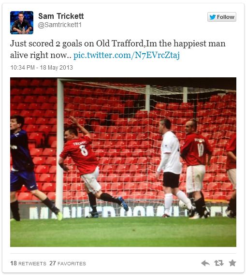View the 18 retweets list

(x=28, y=263)
